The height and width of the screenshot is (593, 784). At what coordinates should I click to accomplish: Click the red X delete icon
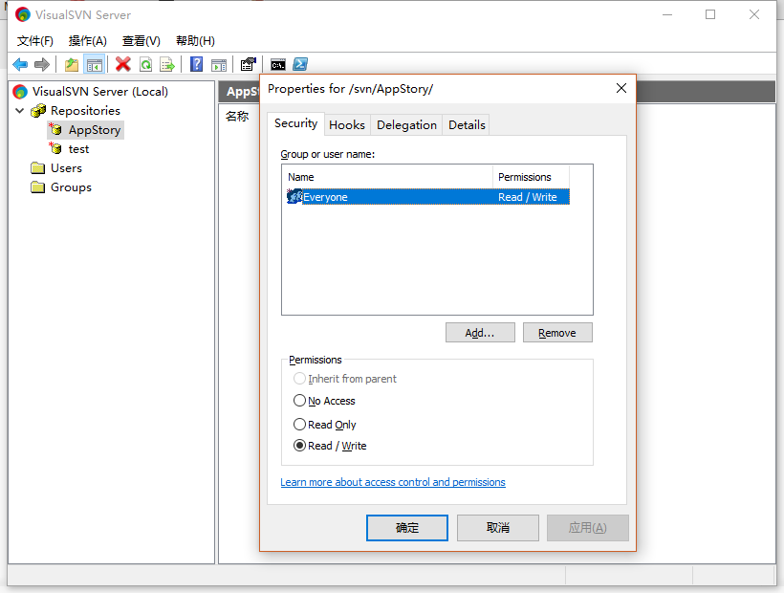123,64
